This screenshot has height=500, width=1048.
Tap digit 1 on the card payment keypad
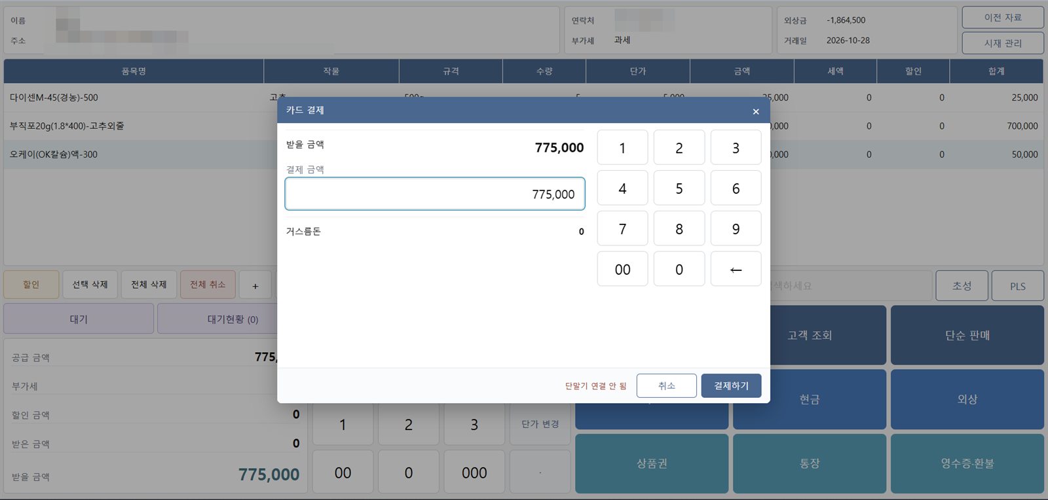pyautogui.click(x=622, y=147)
